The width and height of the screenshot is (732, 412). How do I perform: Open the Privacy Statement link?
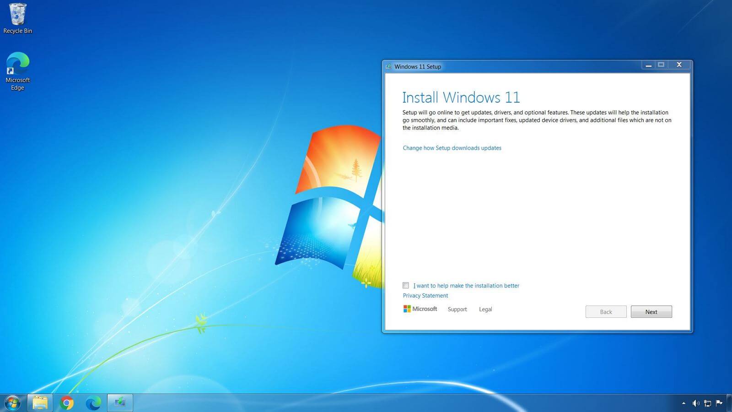click(425, 296)
